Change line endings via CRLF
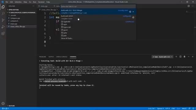The height and width of the screenshot is (110, 196). (x=173, y=108)
